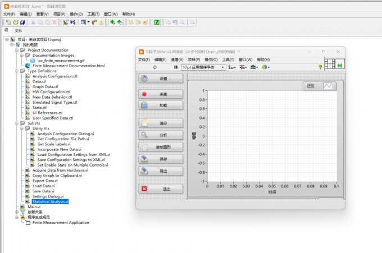Open the 正弦 signal type selector
The width and height of the screenshot is (382, 253).
(x=320, y=86)
